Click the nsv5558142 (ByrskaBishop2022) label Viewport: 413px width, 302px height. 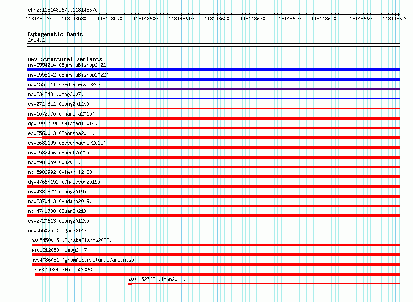point(68,75)
